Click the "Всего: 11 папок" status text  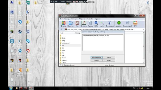[x=109, y=65]
